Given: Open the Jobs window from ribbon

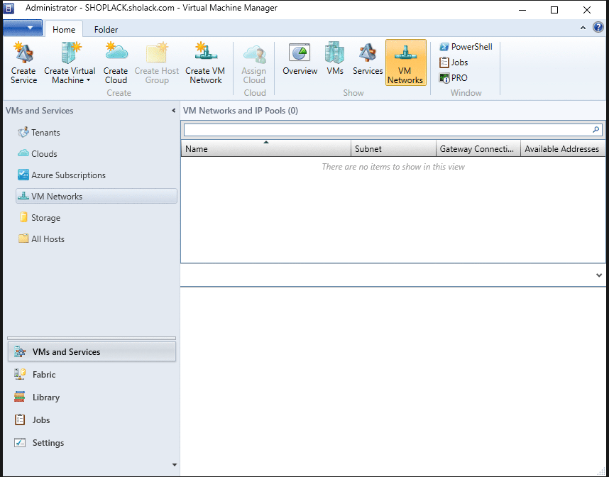Looking at the screenshot, I should [454, 62].
